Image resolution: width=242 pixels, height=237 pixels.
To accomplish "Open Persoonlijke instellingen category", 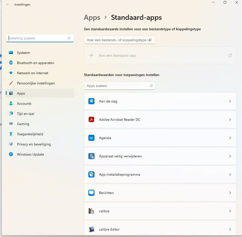I will (40, 83).
